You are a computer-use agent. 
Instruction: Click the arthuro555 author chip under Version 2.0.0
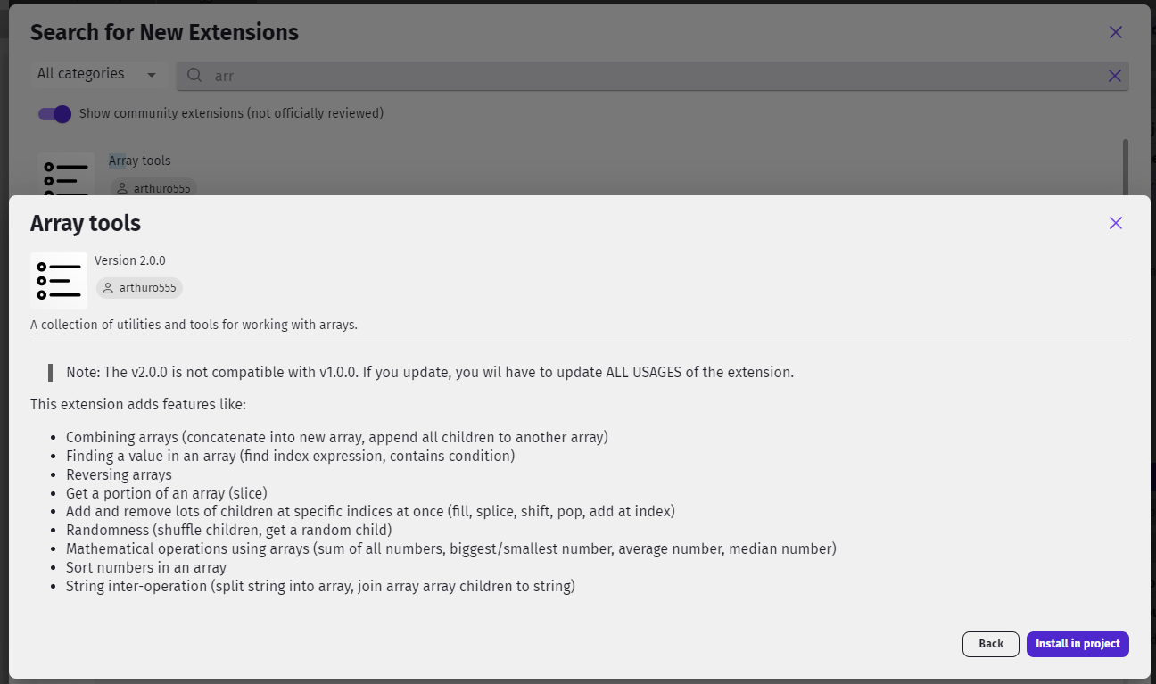(139, 288)
